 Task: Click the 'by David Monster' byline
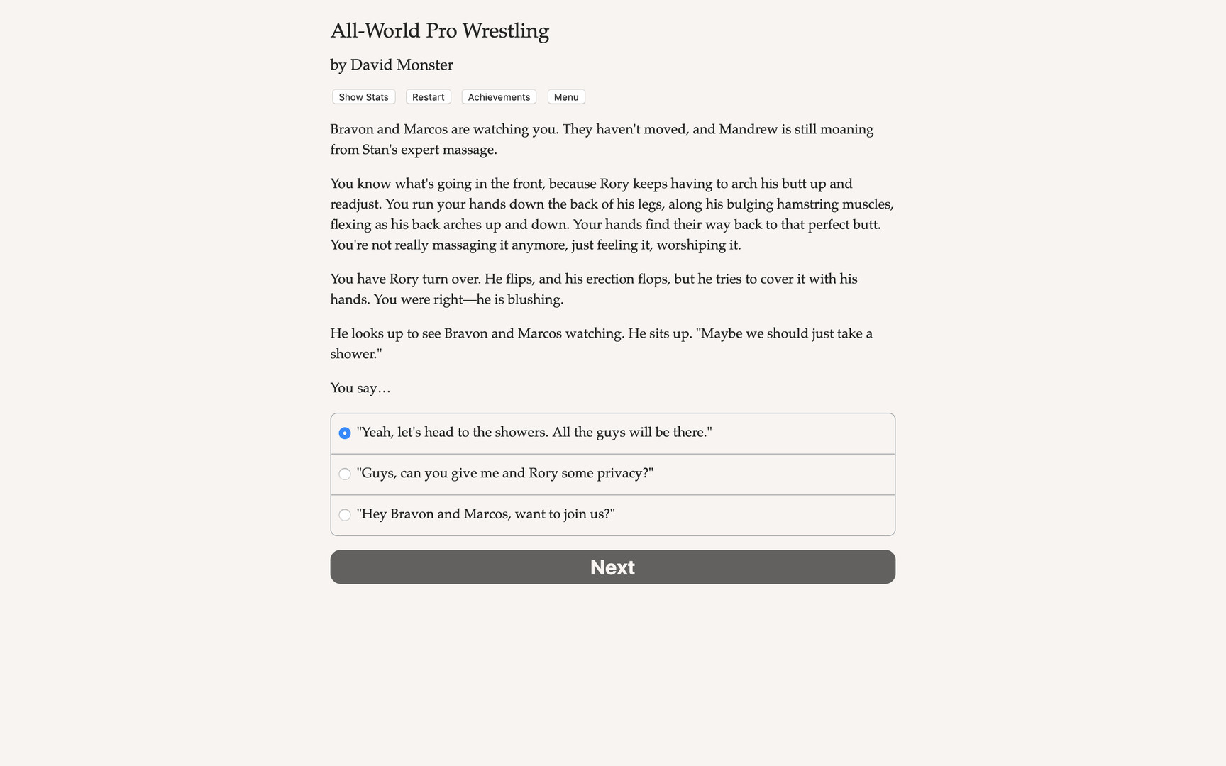coord(391,65)
